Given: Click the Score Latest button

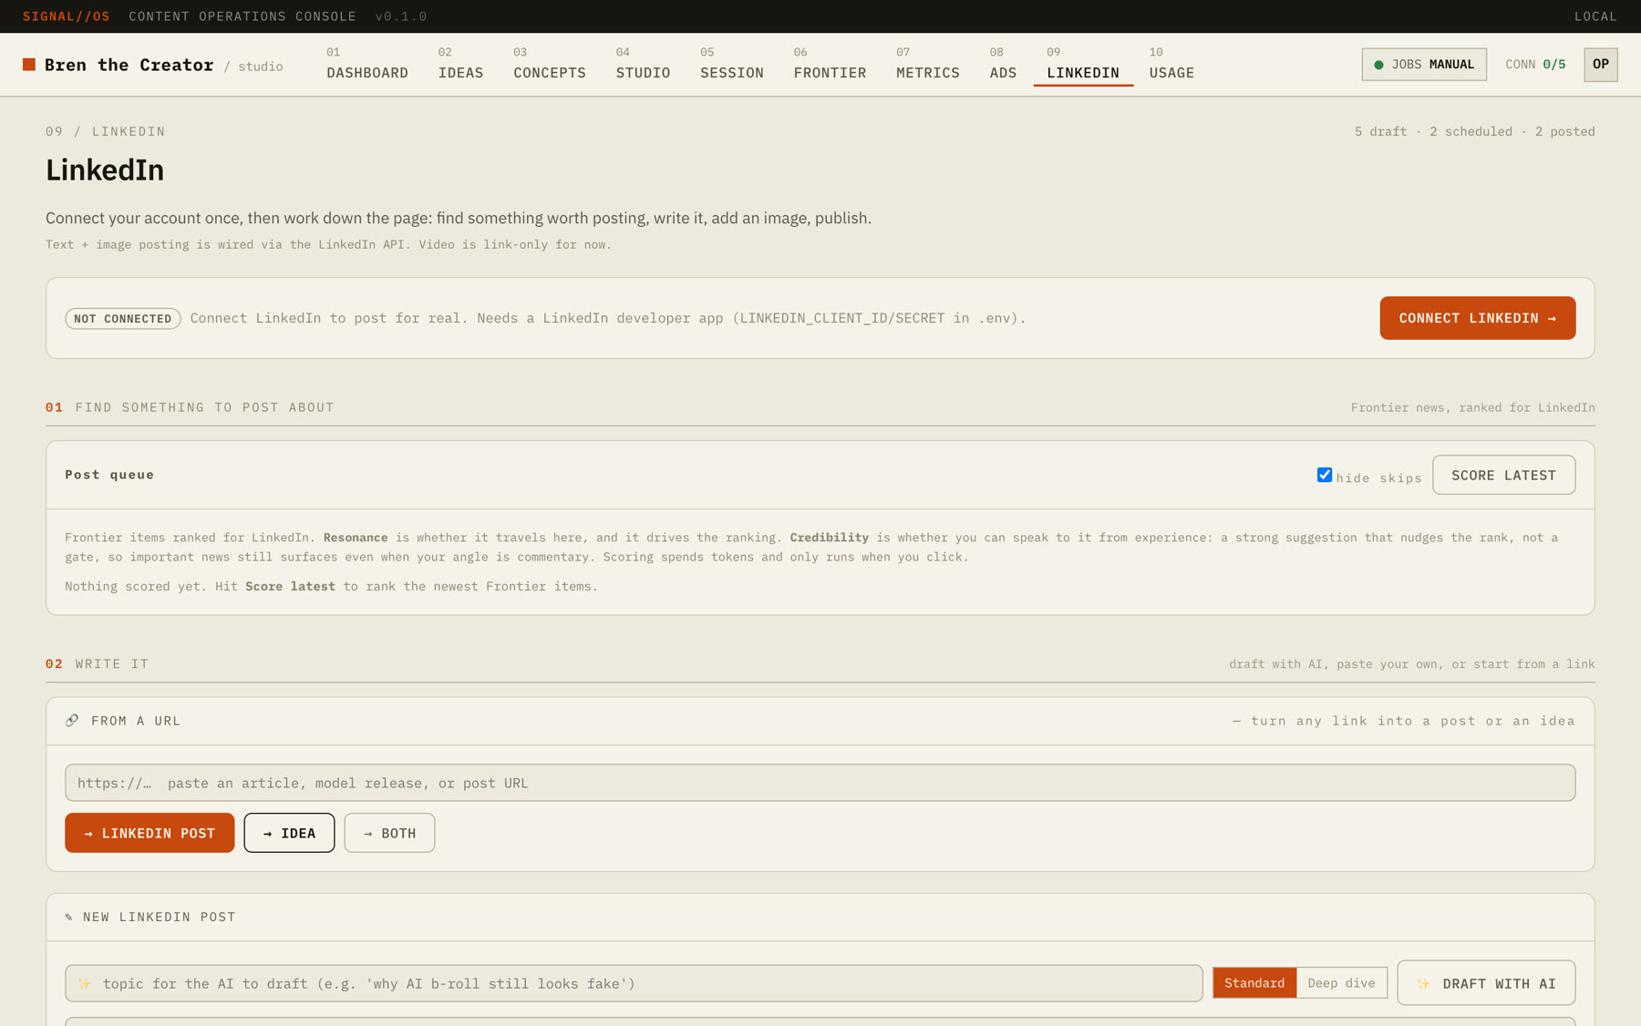Looking at the screenshot, I should tap(1503, 476).
